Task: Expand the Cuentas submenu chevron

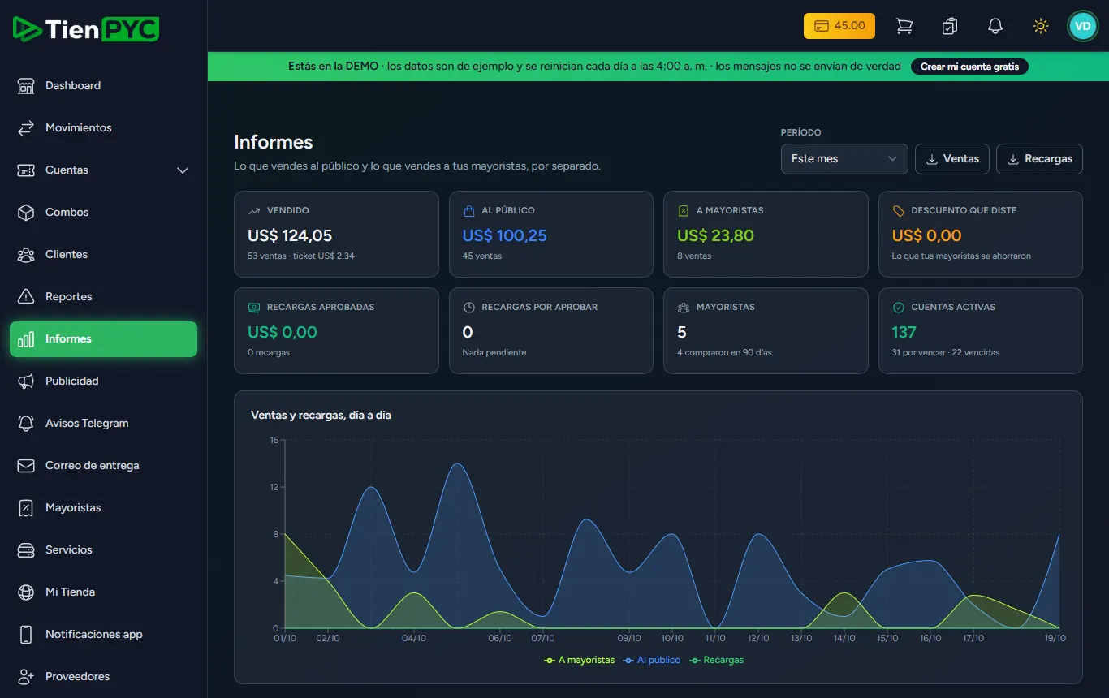Action: 183,170
